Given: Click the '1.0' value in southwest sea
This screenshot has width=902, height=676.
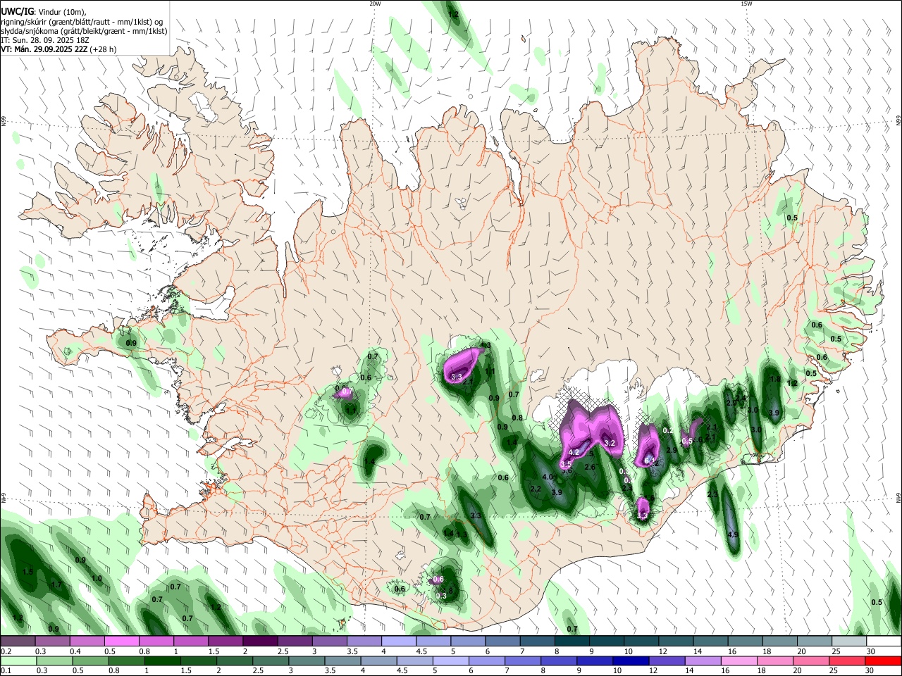Looking at the screenshot, I should click(97, 578).
